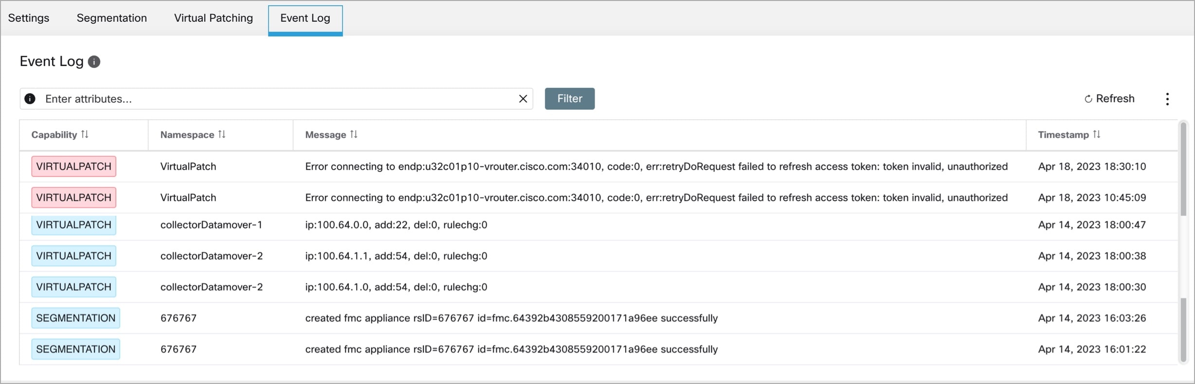
Task: Clear the filter field with the X icon
Action: coord(523,99)
